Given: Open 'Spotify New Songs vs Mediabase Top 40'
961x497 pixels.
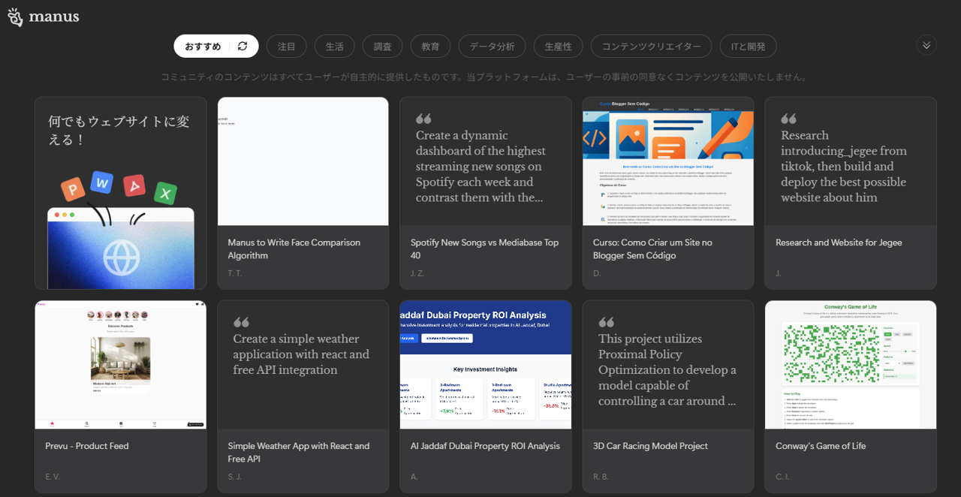Looking at the screenshot, I should coord(485,249).
